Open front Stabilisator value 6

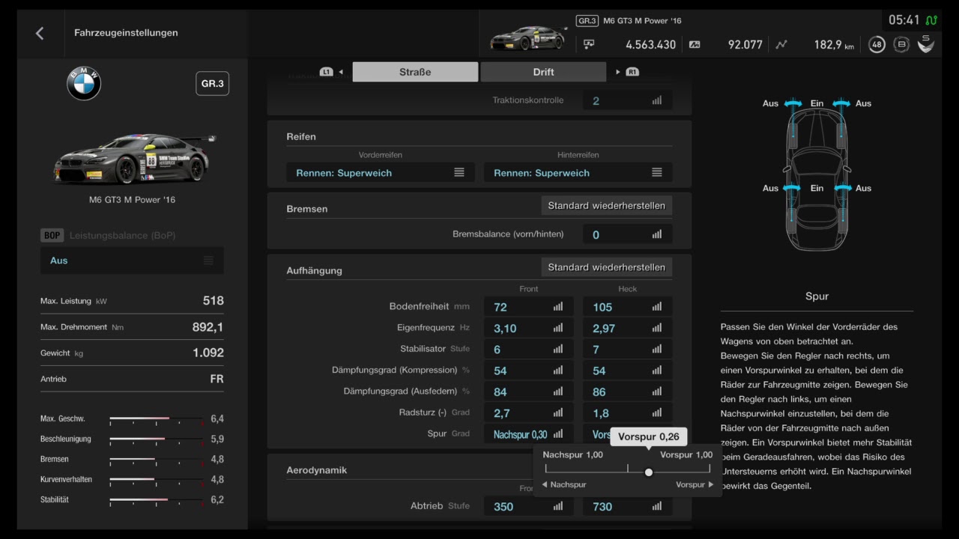[528, 349]
